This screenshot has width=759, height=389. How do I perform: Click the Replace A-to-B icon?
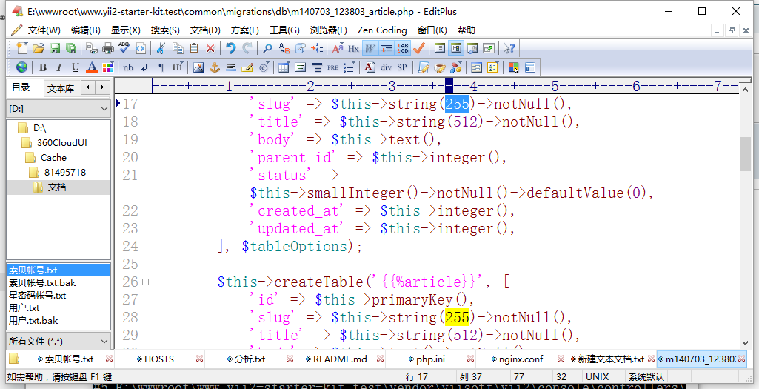(x=284, y=48)
